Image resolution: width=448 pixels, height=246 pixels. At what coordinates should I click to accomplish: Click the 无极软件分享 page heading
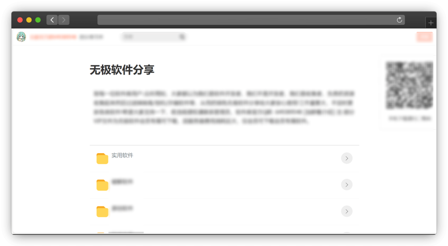coord(122,70)
